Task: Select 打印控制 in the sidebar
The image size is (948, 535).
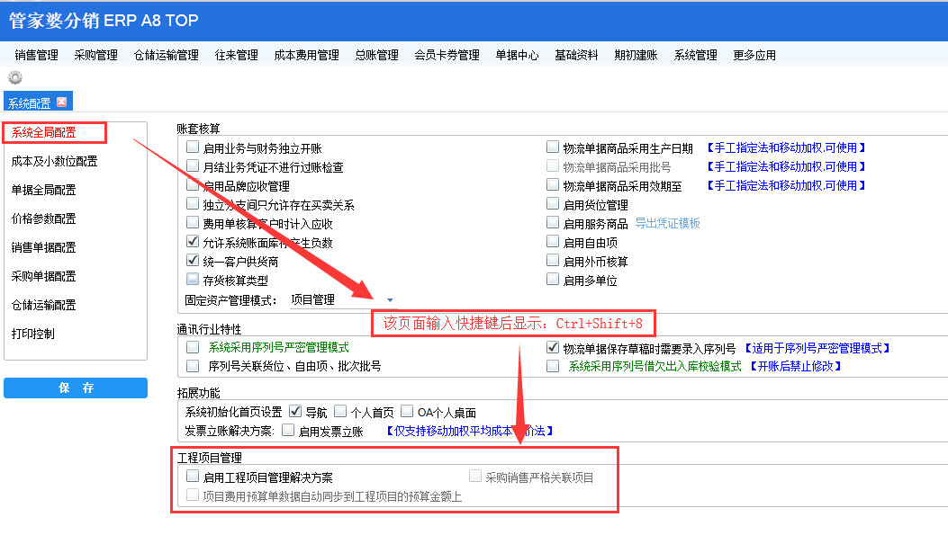Action: point(32,334)
